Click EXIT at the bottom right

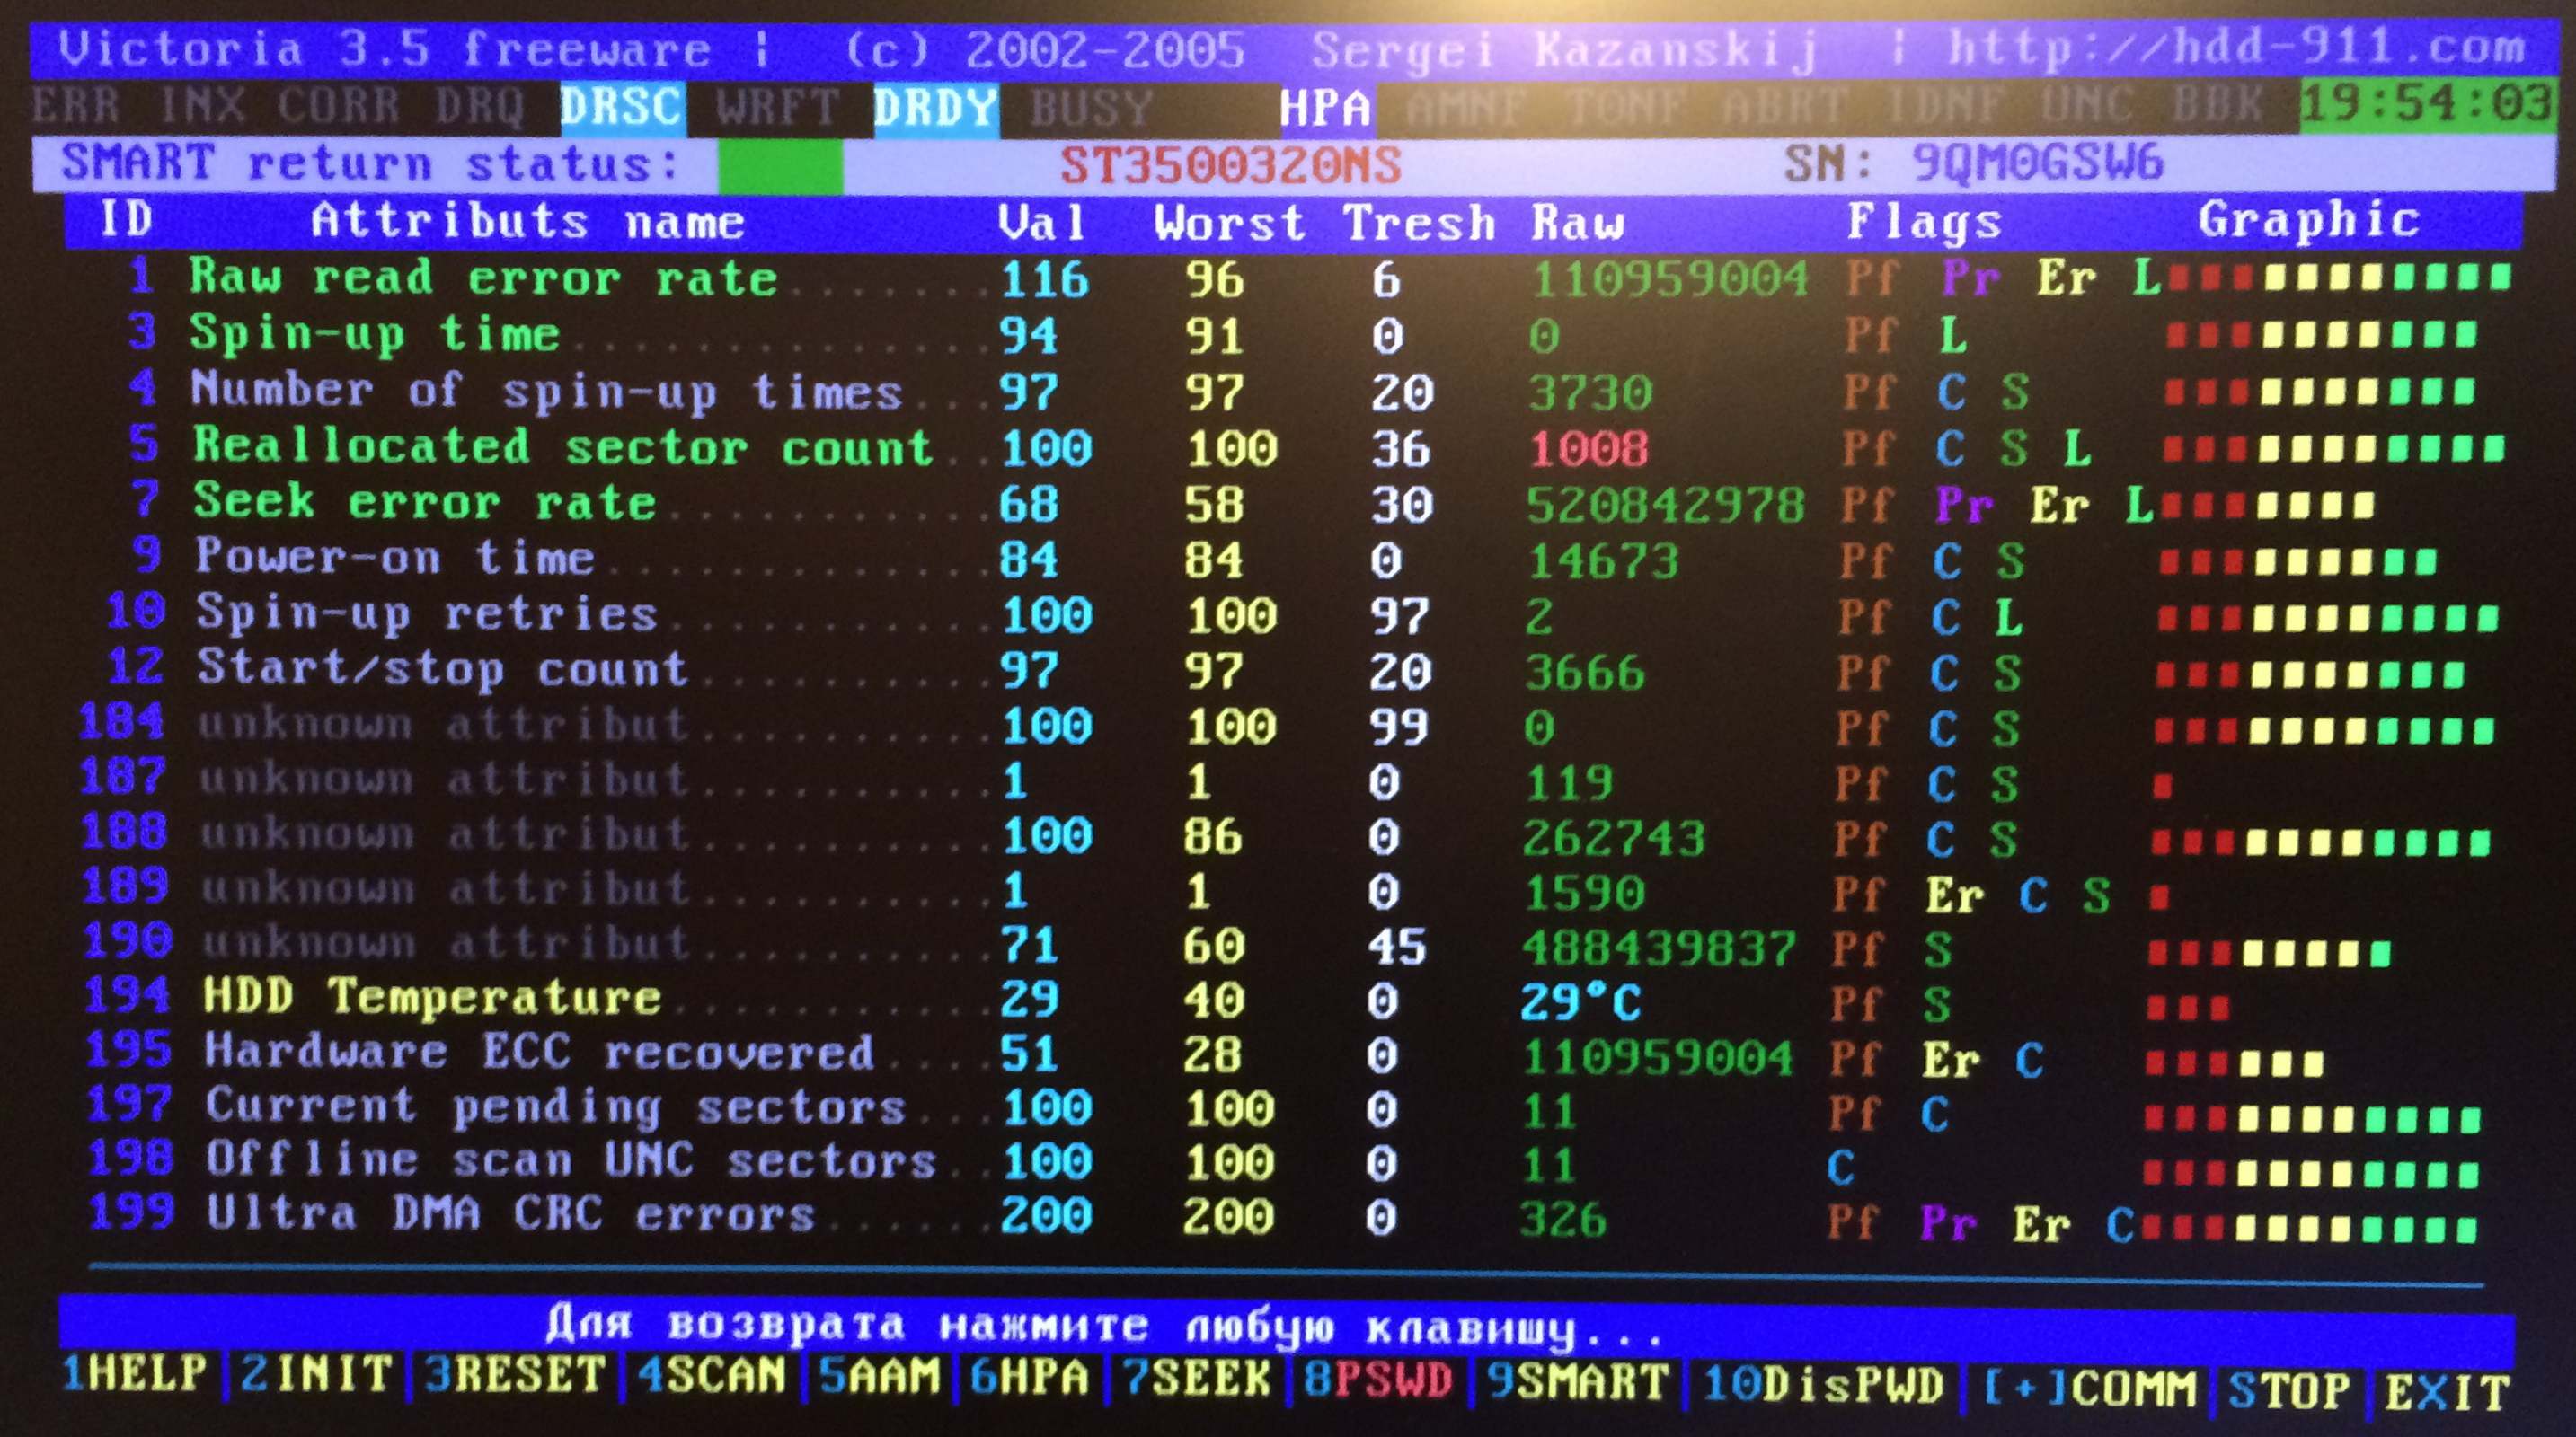[2448, 1392]
